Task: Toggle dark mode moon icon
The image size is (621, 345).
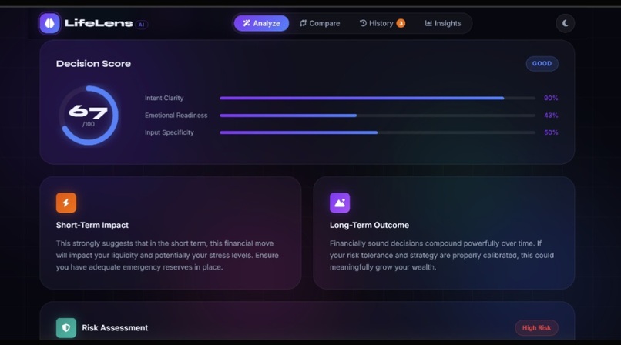Action: 566,23
